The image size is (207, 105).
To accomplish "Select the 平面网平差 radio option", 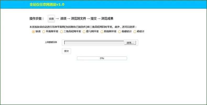I will coord(43,31).
